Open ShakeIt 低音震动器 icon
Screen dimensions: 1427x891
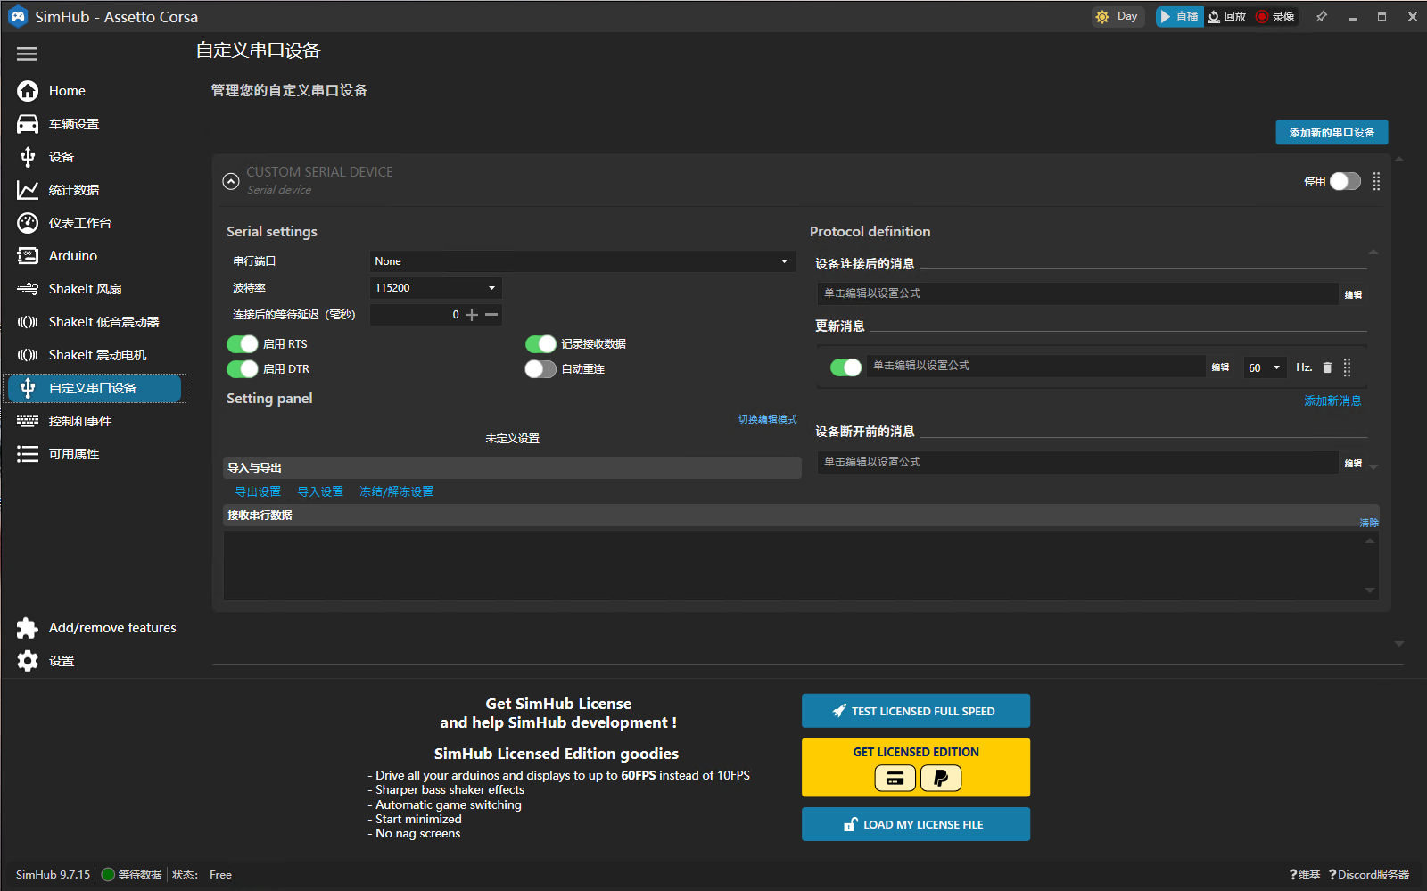tap(28, 322)
